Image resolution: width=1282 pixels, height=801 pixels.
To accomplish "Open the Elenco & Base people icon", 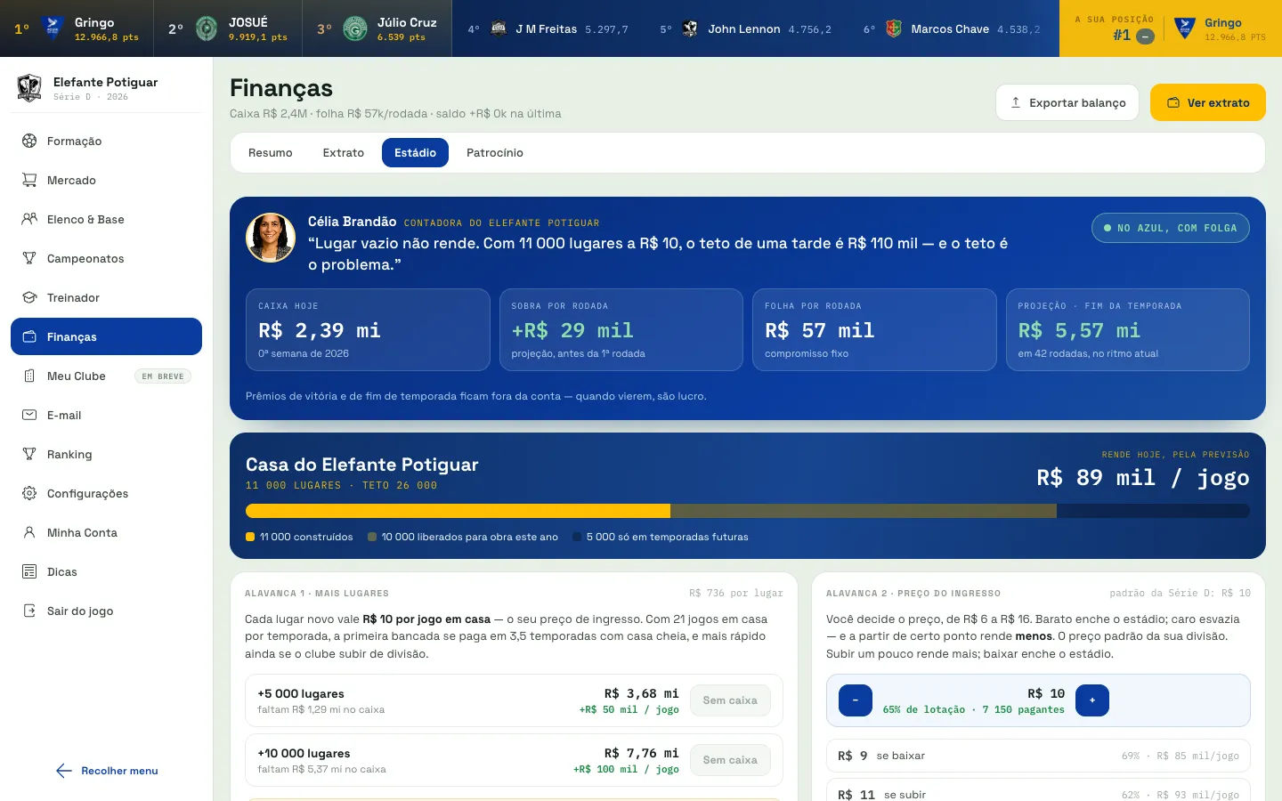I will coord(29,219).
